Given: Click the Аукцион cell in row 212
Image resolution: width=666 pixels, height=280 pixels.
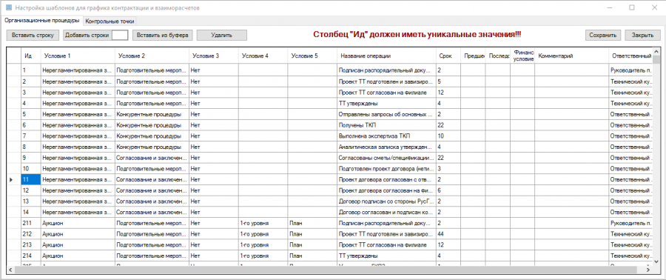Looking at the screenshot, I should (77, 233).
